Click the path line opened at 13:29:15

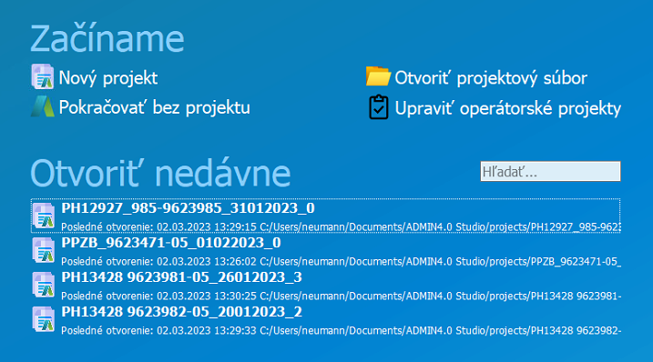coord(342,227)
